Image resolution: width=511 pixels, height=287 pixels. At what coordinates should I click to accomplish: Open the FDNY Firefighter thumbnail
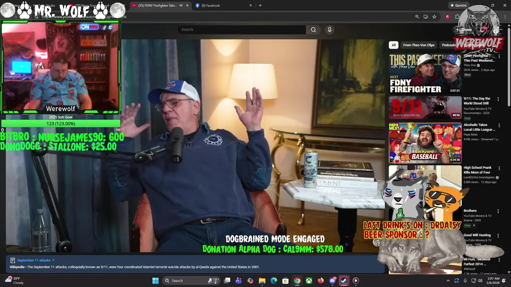425,74
